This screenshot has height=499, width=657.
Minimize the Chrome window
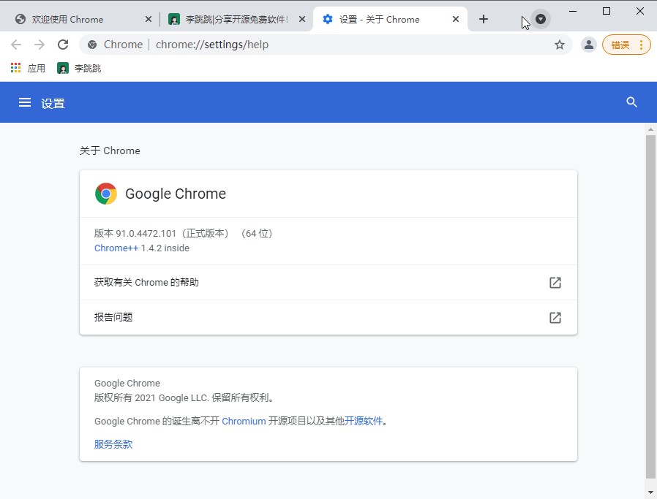(x=573, y=11)
